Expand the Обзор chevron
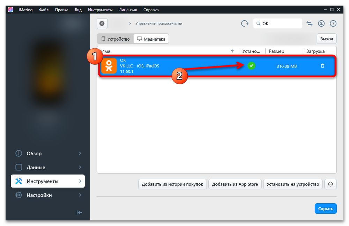 [x=80, y=154]
